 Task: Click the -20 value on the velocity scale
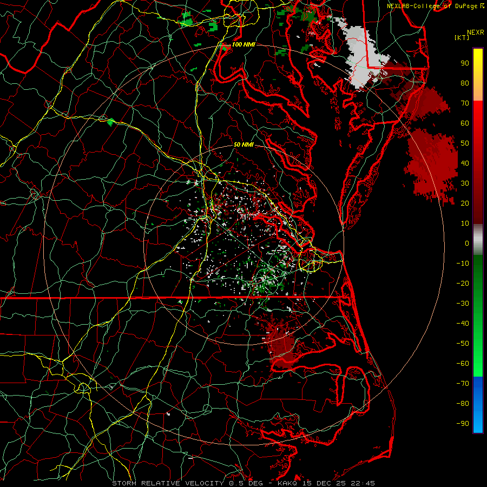[463, 283]
